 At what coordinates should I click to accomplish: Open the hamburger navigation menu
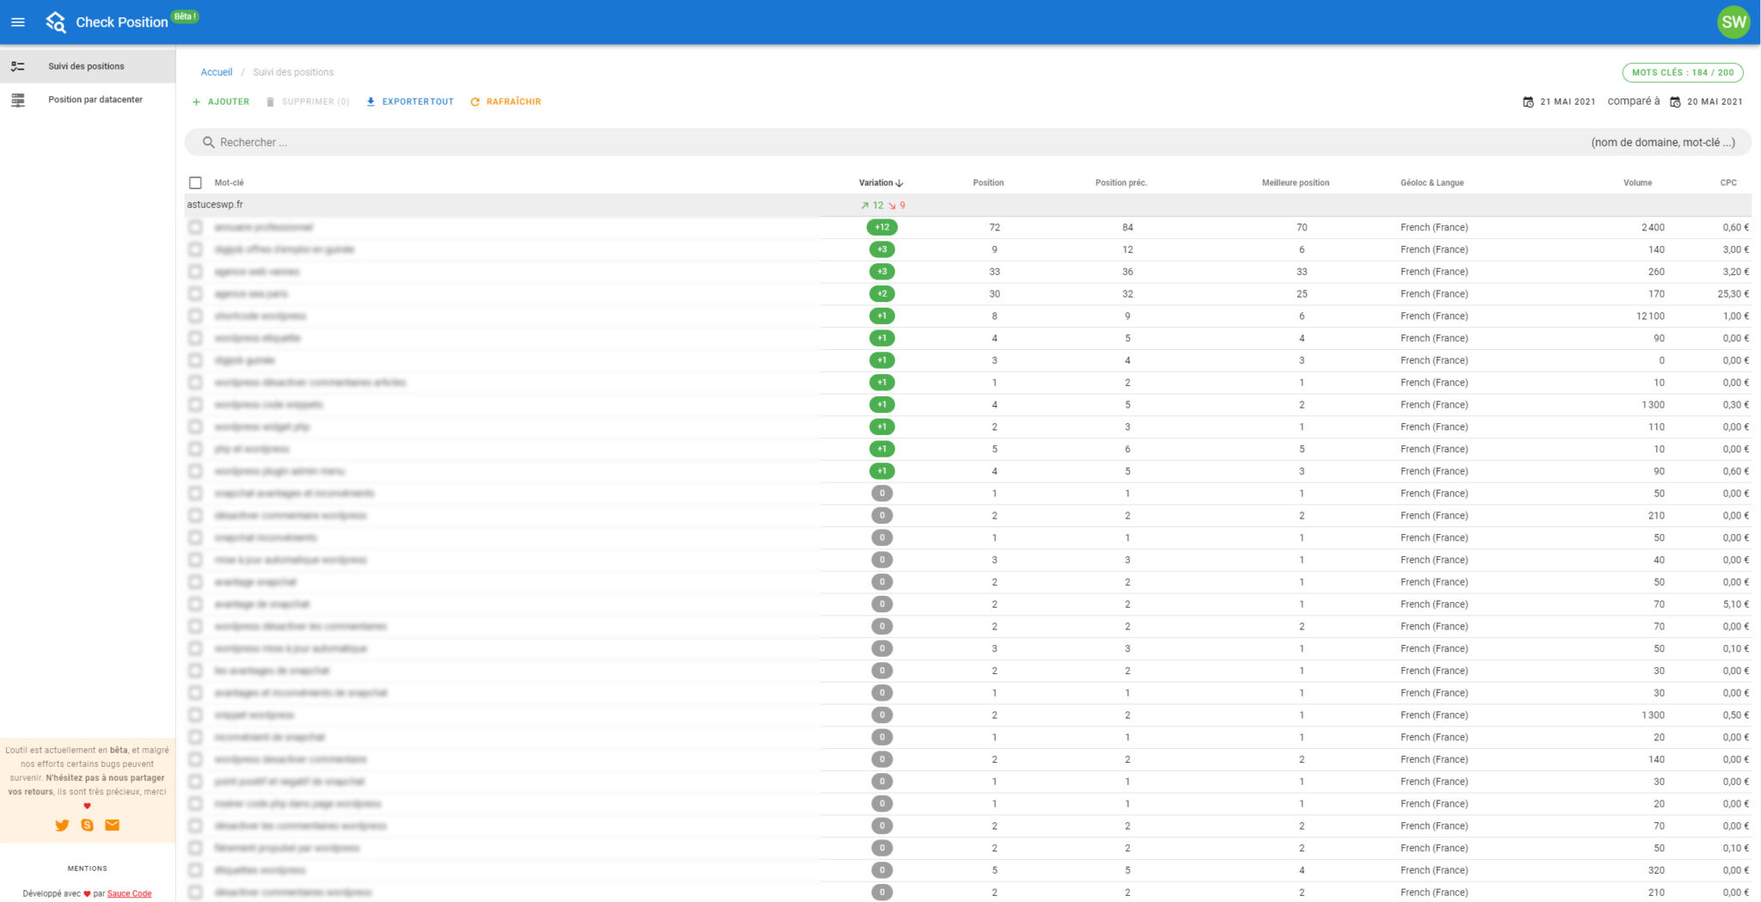pos(18,22)
